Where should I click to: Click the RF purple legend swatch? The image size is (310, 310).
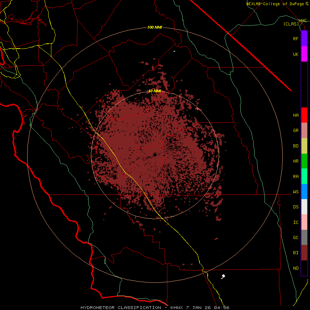point(304,39)
